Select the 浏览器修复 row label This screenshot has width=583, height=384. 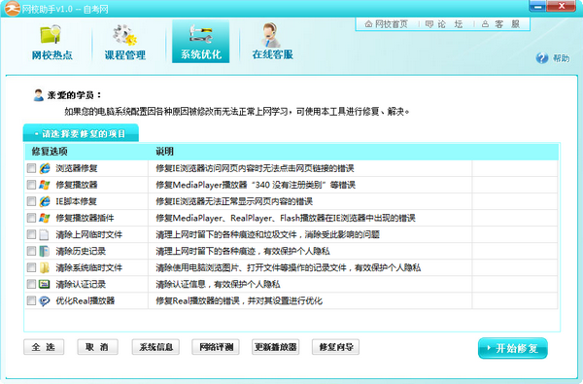tap(77, 168)
